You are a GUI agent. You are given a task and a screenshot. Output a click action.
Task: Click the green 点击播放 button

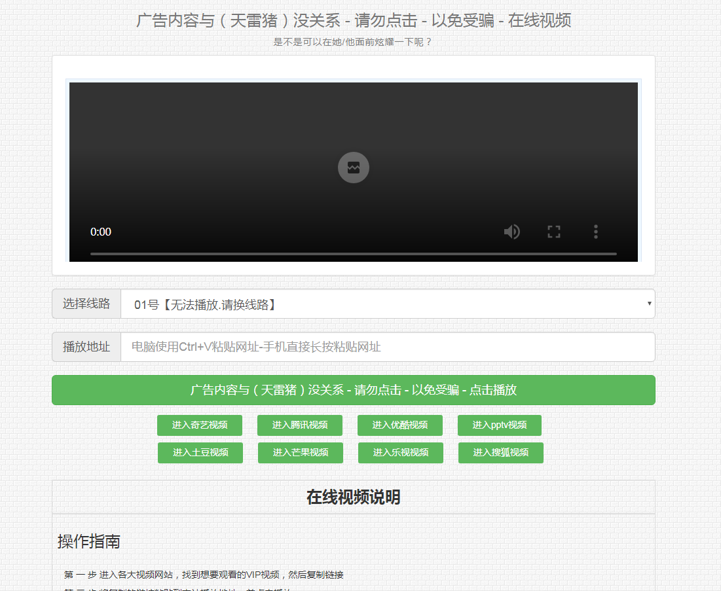tap(353, 390)
